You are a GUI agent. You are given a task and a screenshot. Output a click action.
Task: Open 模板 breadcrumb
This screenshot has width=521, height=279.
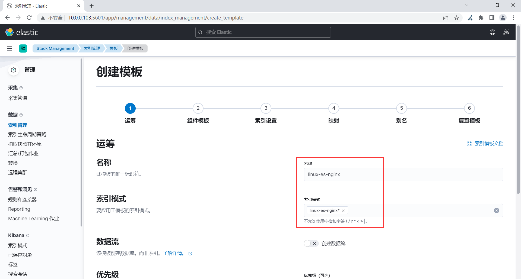(114, 48)
